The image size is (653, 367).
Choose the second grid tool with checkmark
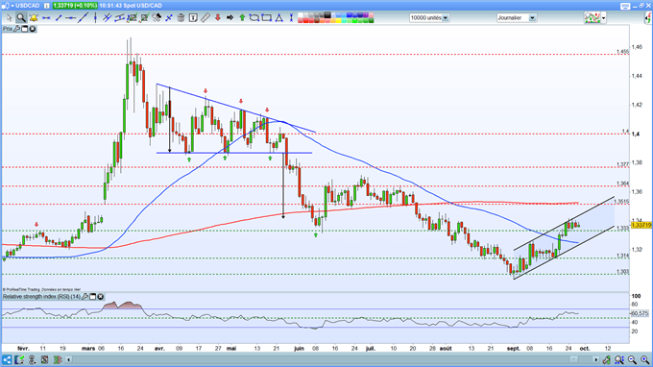click(144, 18)
